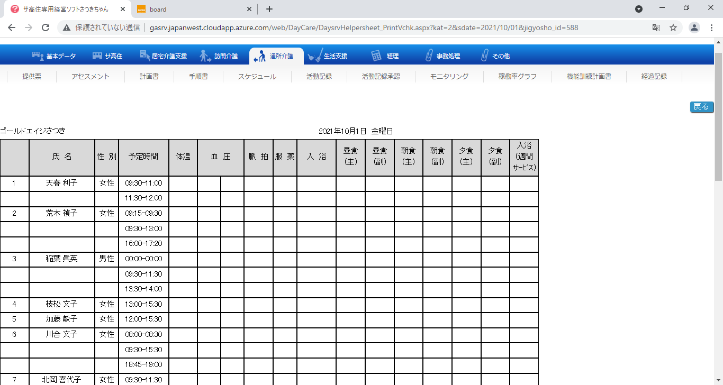Click the 基本データ menu icon

point(38,56)
